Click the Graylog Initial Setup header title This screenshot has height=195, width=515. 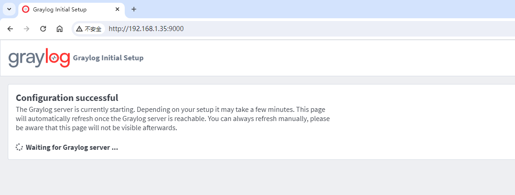108,58
